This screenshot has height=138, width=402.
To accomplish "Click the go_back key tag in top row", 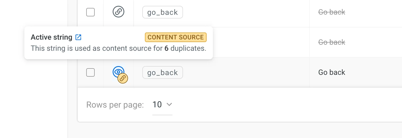I will [162, 12].
